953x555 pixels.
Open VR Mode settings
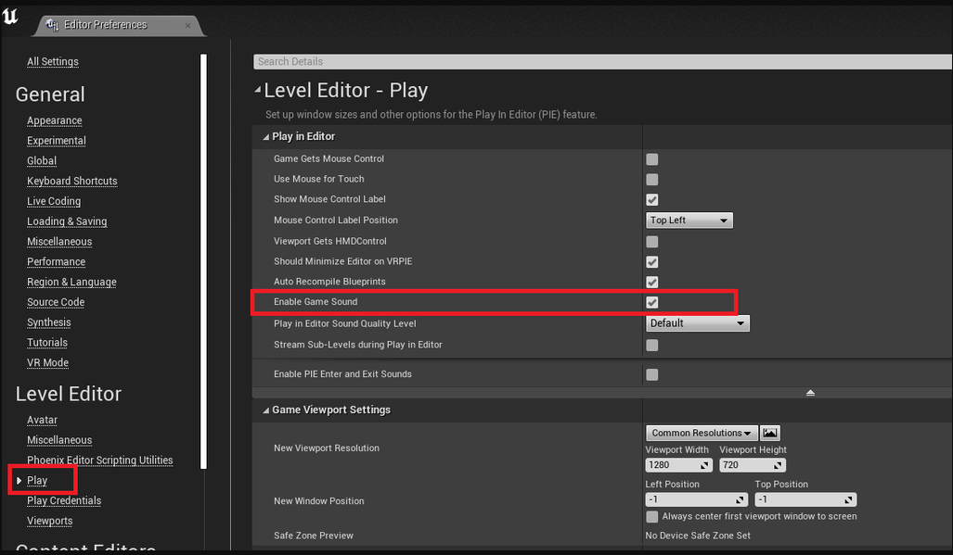(x=48, y=362)
